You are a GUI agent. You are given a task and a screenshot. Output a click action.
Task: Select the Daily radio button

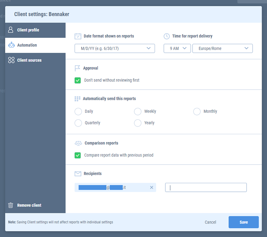click(x=78, y=112)
